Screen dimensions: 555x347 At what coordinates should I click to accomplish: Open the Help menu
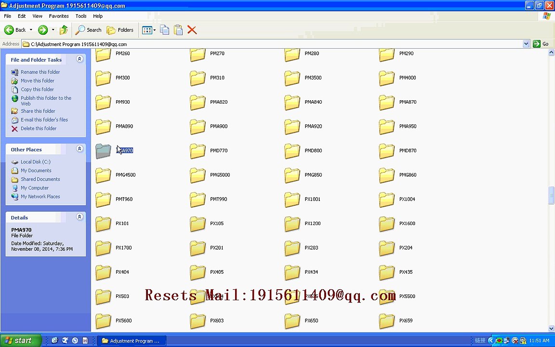pos(98,16)
